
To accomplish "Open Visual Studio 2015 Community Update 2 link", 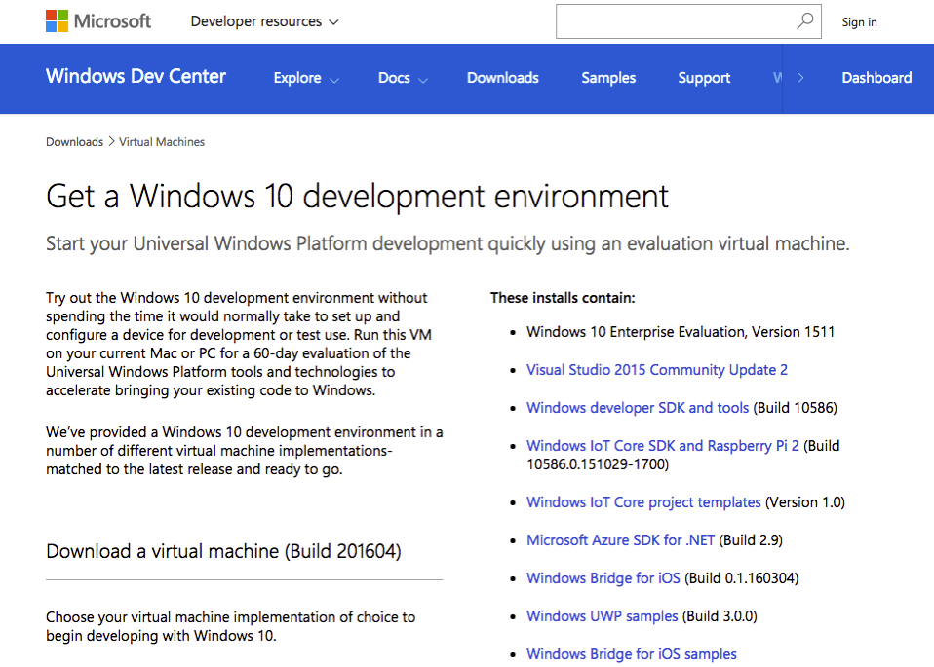I will [x=656, y=370].
